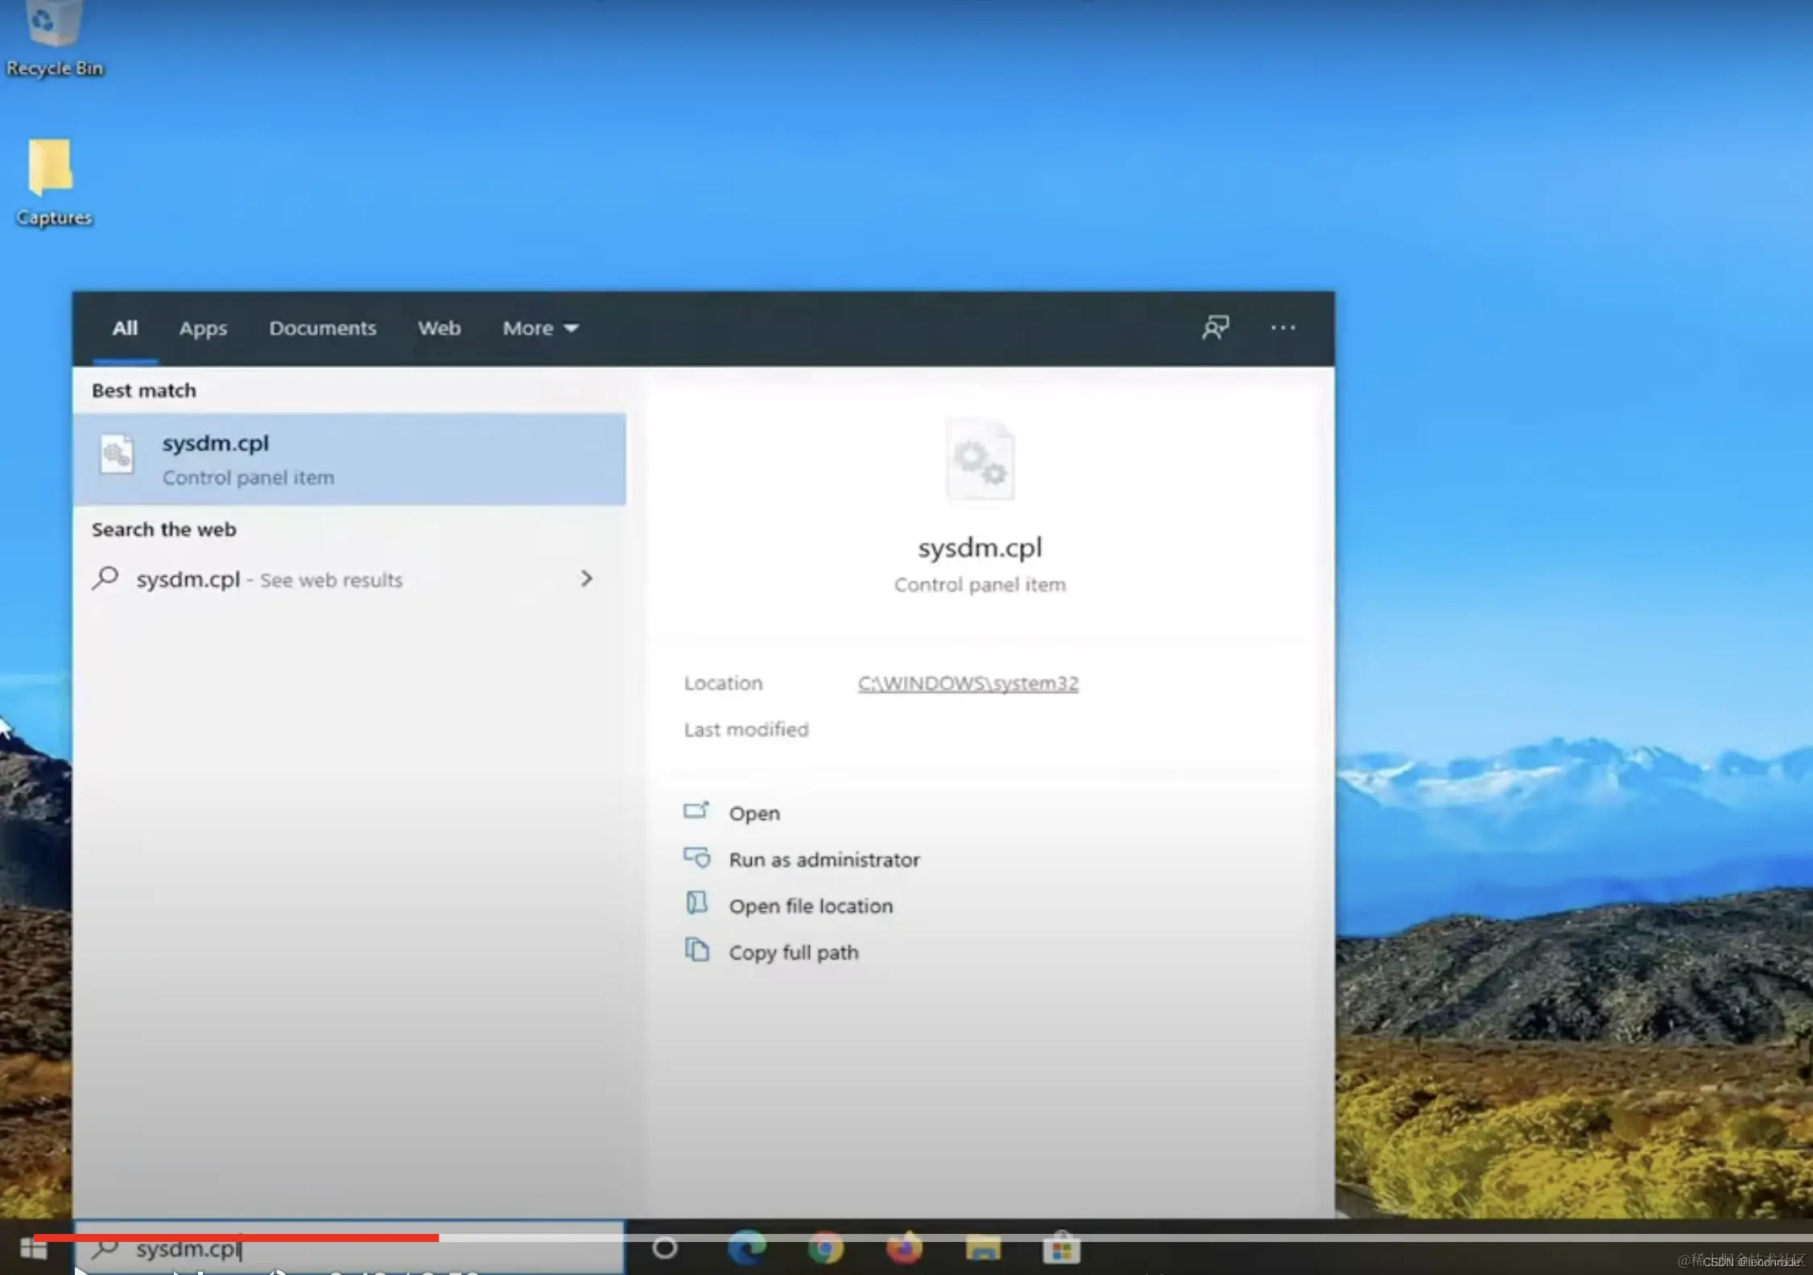
Task: Select the Web search tab
Action: 439,328
